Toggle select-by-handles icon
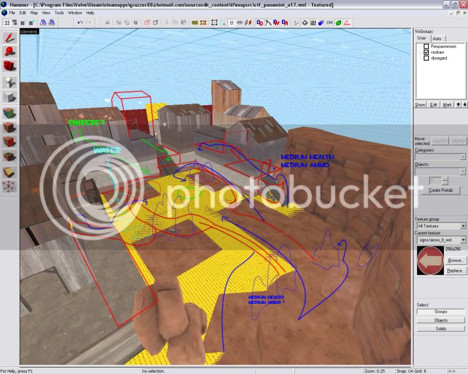 (214, 23)
